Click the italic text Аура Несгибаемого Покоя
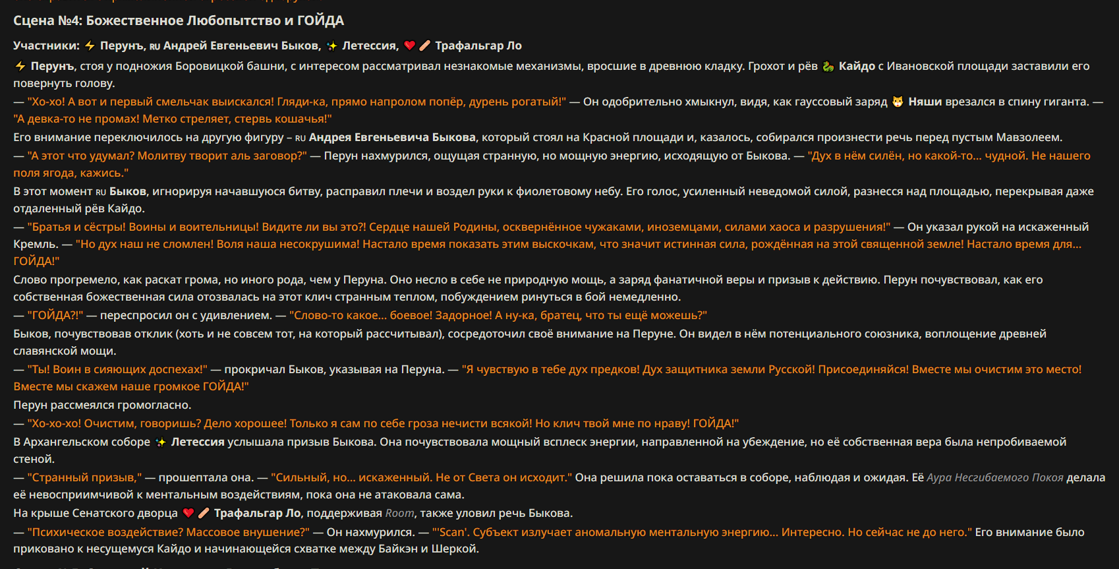1119x569 pixels. [x=995, y=477]
